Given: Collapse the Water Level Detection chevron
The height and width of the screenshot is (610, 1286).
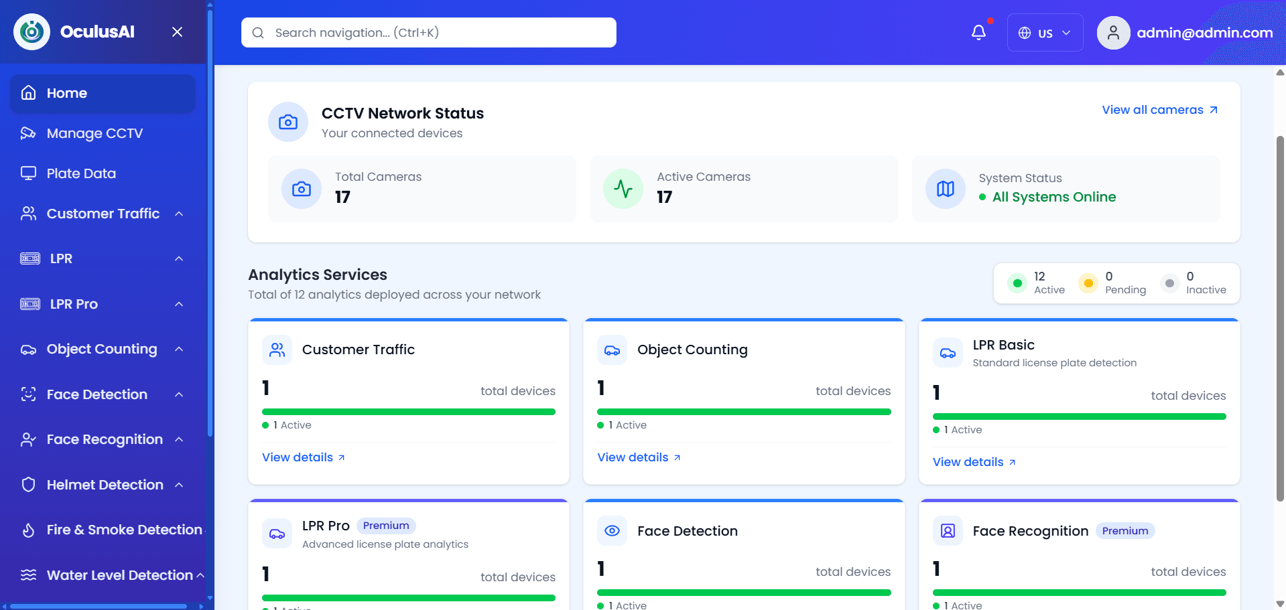Looking at the screenshot, I should pos(200,575).
